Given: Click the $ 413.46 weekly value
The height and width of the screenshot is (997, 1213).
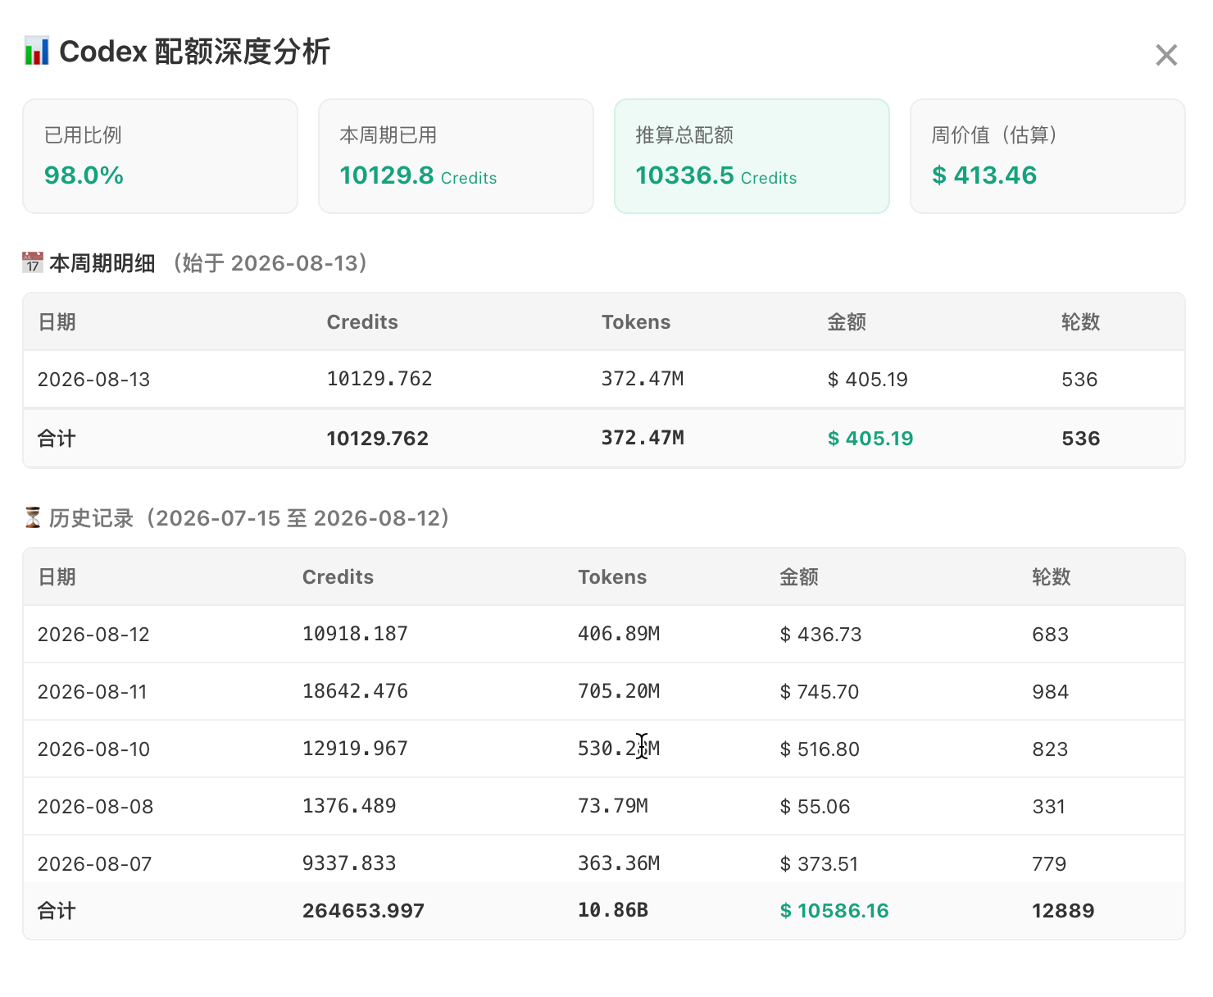Looking at the screenshot, I should (984, 175).
